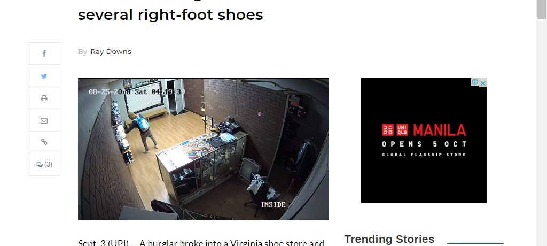Click the surveillance footage image
The height and width of the screenshot is (246, 547).
coord(204,149)
